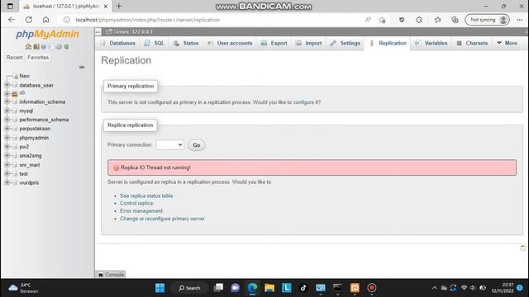Select the Replication tab

388,43
